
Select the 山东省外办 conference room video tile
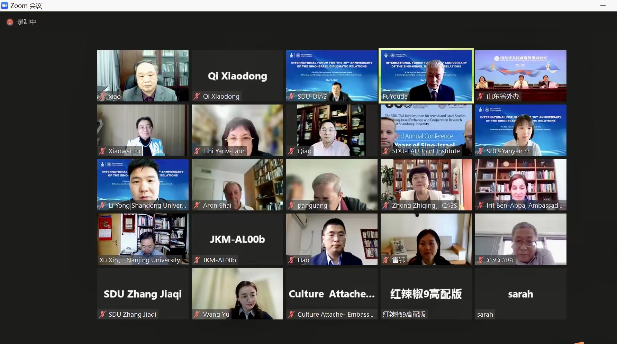521,76
